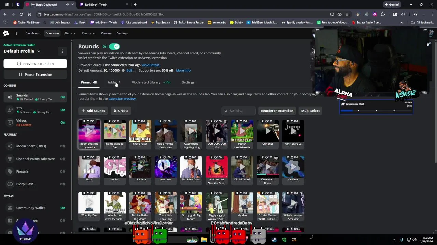Select the Wilhelm scream sound card

click(293, 207)
